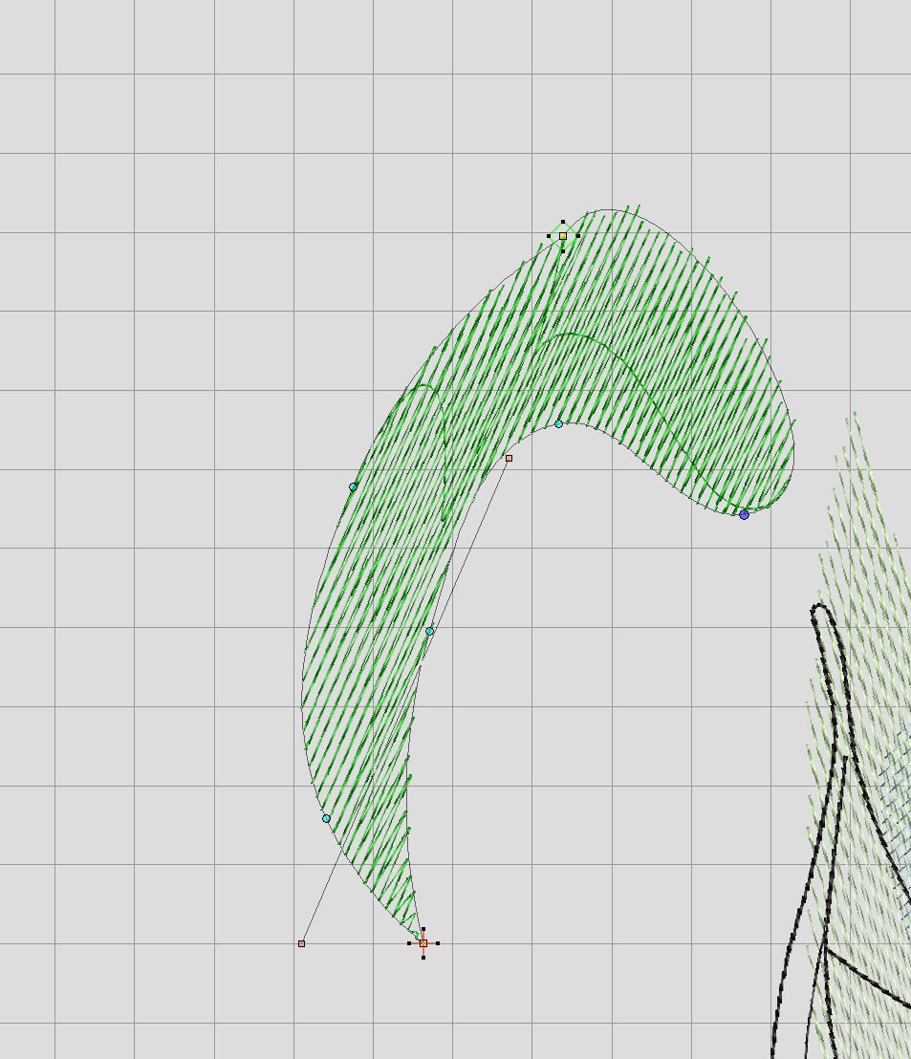This screenshot has height=1059, width=911.
Task: Select the cyan node midway along inner edge
Action: [429, 631]
